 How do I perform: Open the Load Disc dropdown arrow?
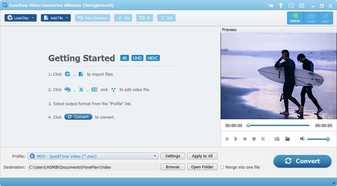pyautogui.click(x=33, y=18)
